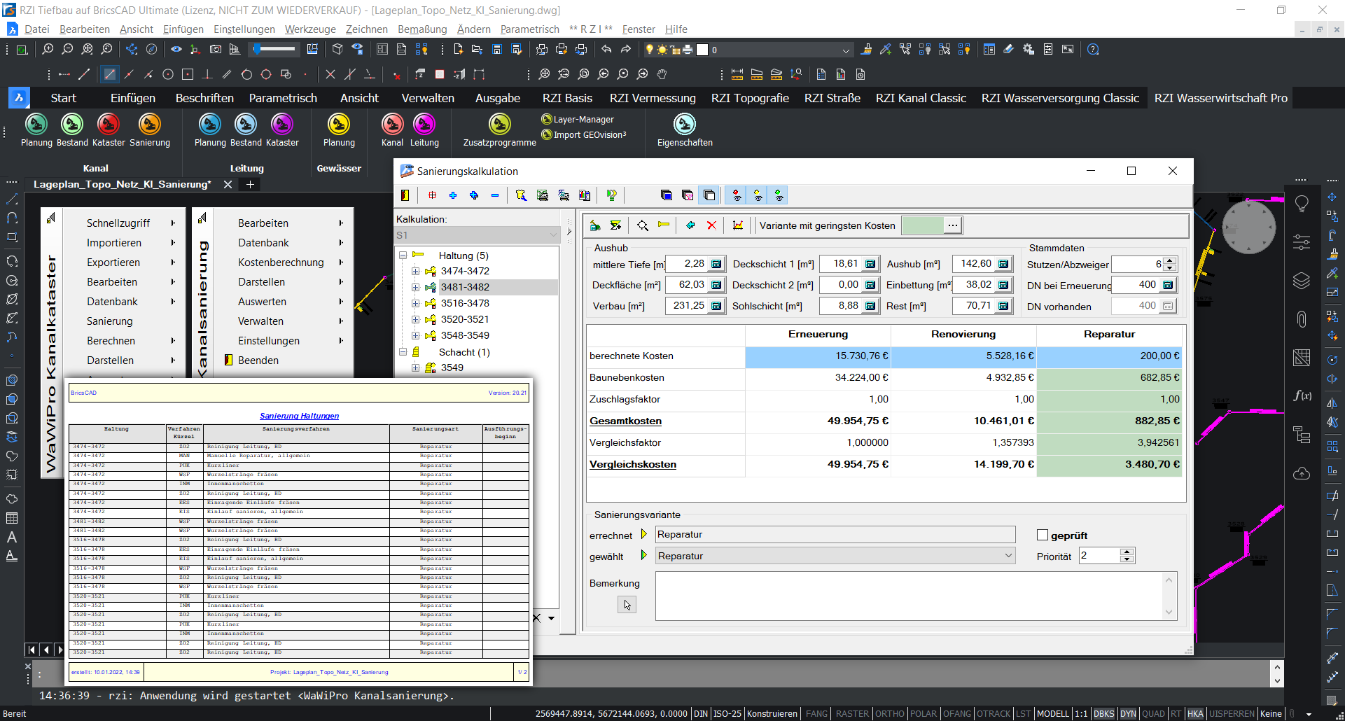1345x721 pixels.
Task: Launch the orange Kanal Sanierung icon
Action: [149, 125]
